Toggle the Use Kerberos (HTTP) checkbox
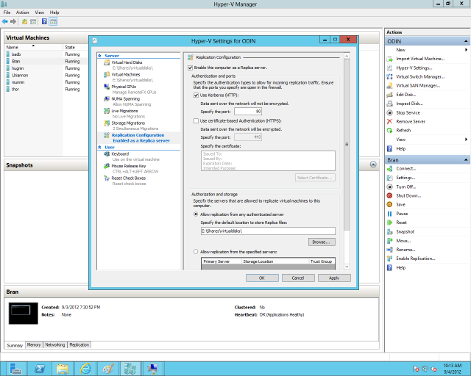This screenshot has height=376, width=471. (x=196, y=95)
